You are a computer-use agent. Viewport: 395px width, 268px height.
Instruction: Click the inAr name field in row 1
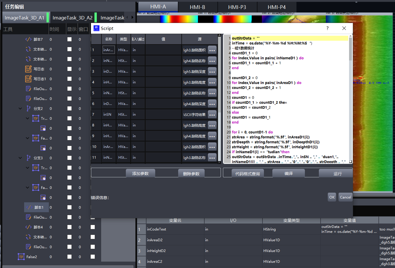click(x=109, y=50)
